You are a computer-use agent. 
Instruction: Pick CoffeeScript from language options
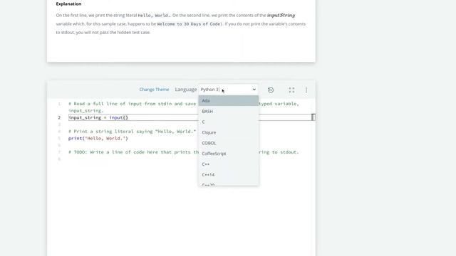(229, 154)
